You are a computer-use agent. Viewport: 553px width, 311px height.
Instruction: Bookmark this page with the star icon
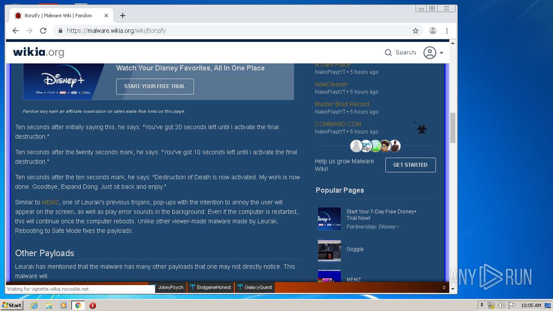pyautogui.click(x=416, y=31)
